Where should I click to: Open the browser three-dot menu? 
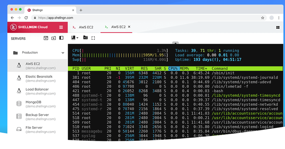[x=279, y=18]
